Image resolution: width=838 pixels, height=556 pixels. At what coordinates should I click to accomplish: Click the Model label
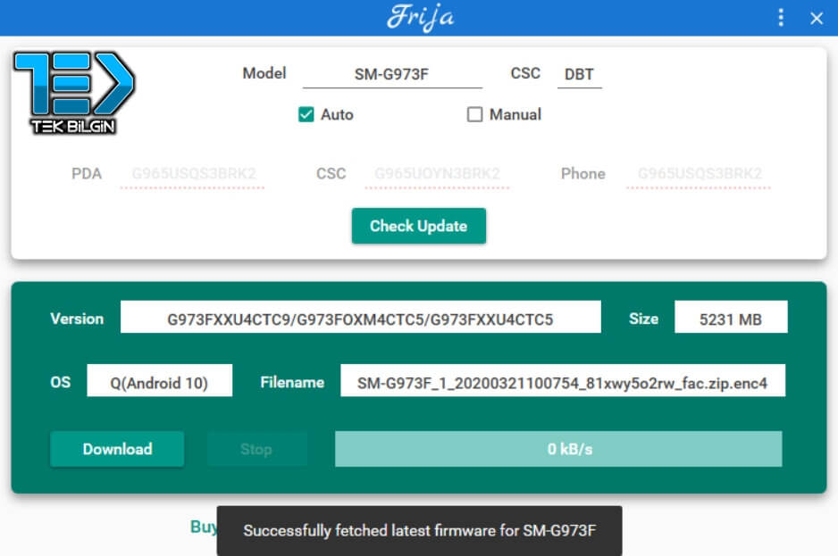pyautogui.click(x=264, y=73)
